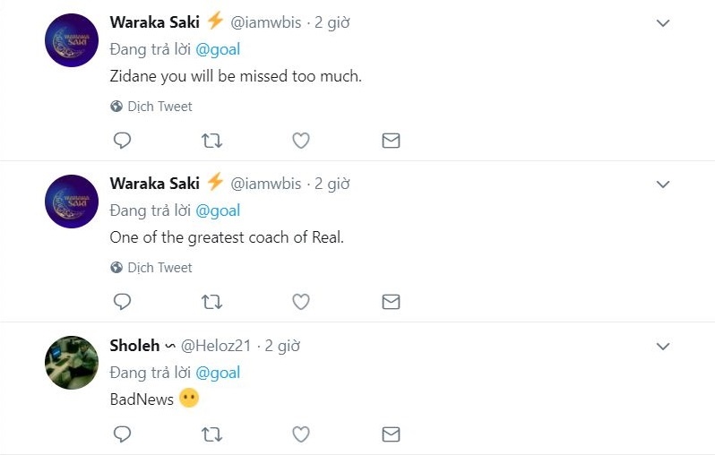Like Sholeh's "BadNews" tweet
The width and height of the screenshot is (715, 455).
(301, 434)
